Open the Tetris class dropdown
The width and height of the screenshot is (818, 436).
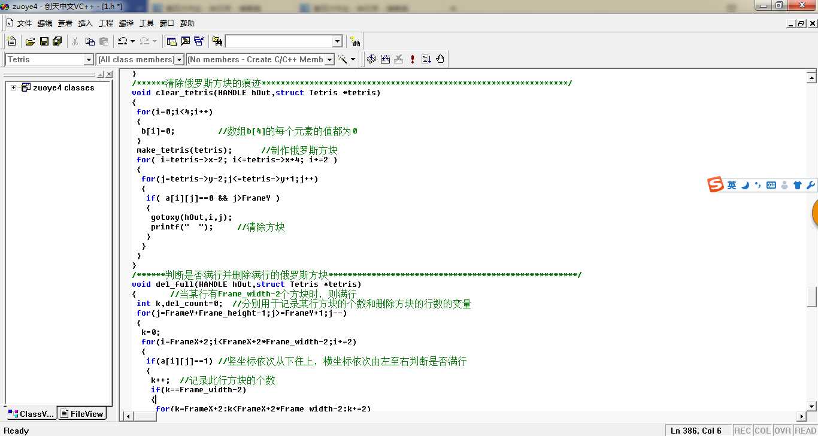click(89, 59)
